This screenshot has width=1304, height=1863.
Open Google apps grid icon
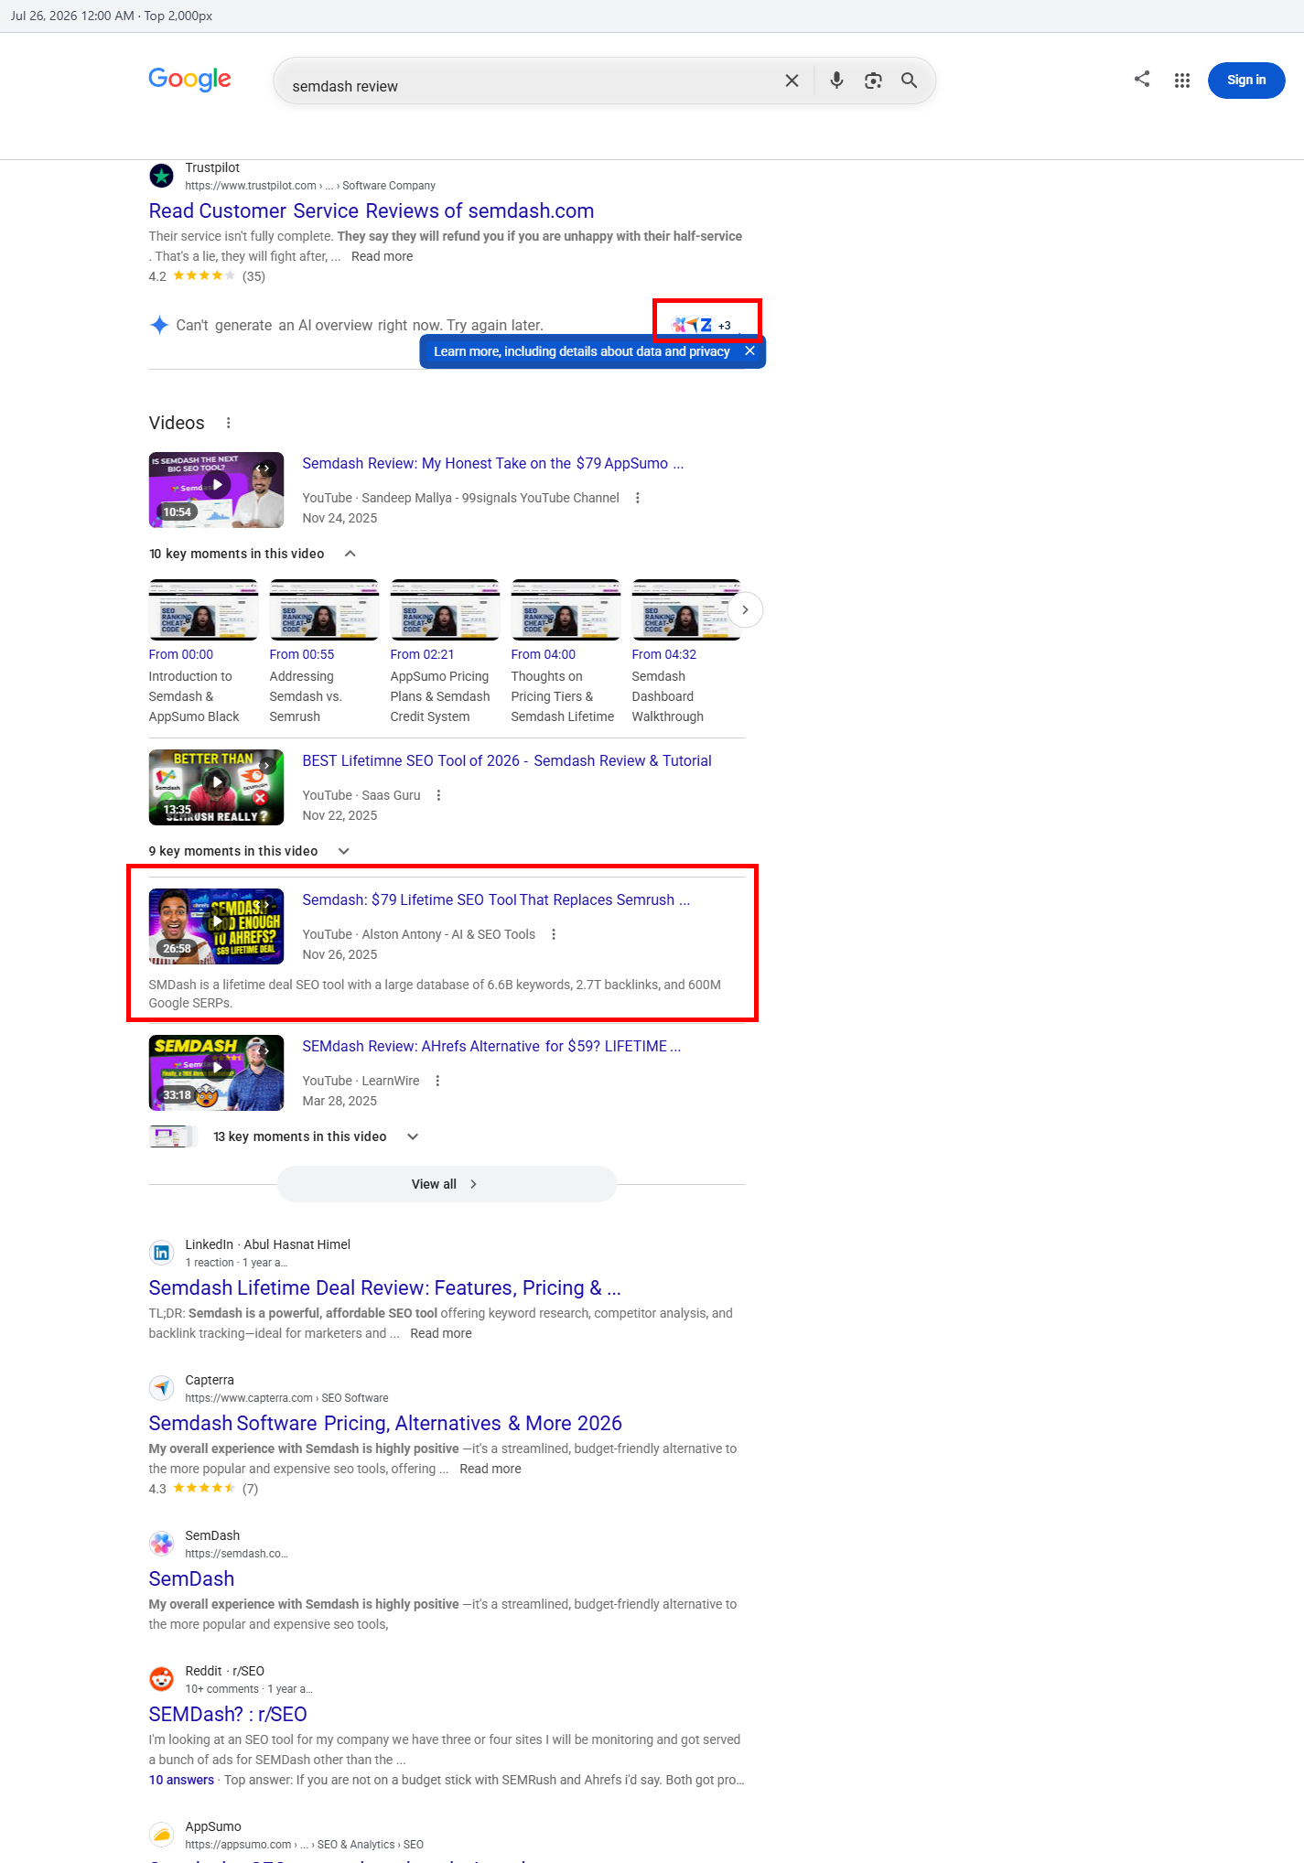point(1182,81)
